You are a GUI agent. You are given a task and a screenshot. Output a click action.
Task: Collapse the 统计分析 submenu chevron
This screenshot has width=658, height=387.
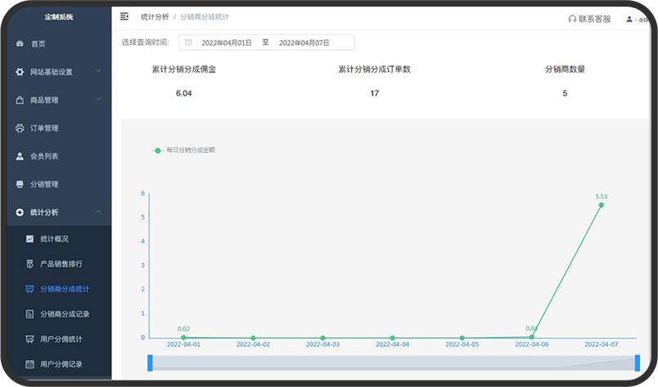tap(98, 212)
